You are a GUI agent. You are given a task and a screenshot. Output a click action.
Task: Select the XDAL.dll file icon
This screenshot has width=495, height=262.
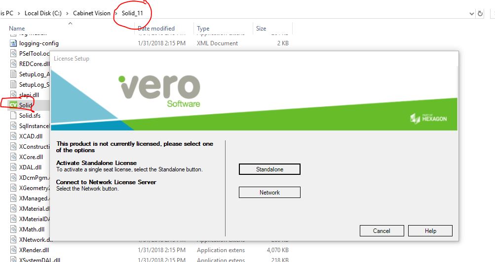pos(13,167)
